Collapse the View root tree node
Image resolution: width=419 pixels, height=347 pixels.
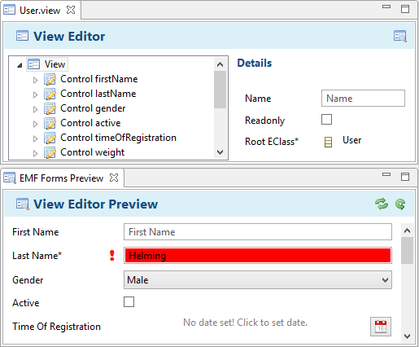click(x=20, y=65)
